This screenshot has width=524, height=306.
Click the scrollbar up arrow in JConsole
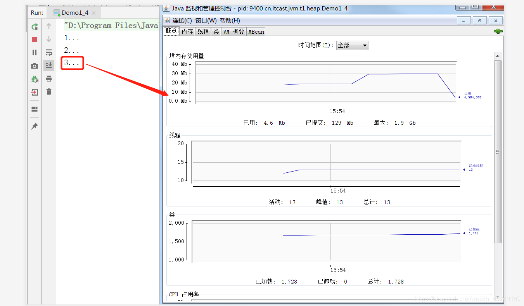(x=498, y=56)
